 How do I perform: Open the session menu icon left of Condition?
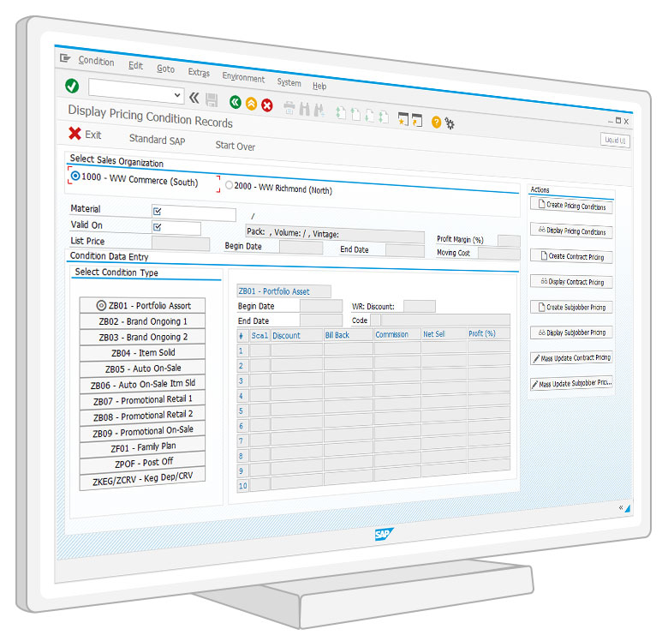(x=65, y=58)
